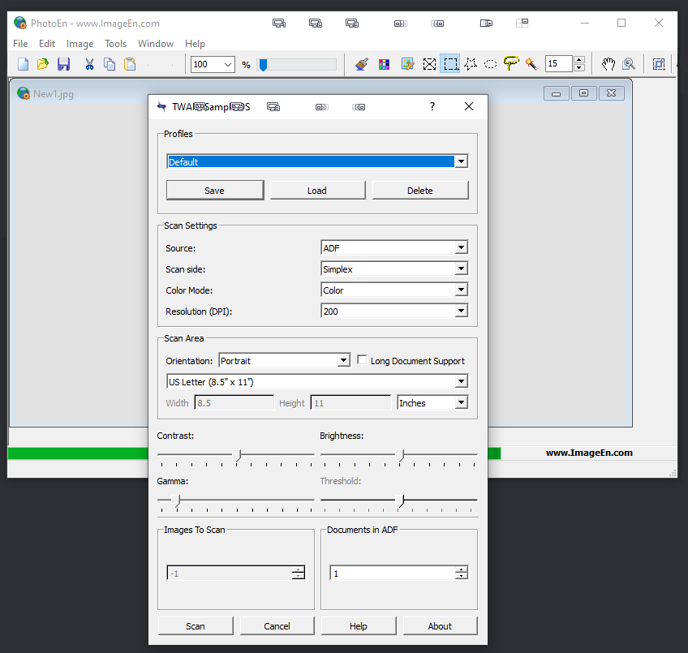Viewport: 688px width, 653px height.
Task: Activate the magnifier zoom tool
Action: point(629,64)
